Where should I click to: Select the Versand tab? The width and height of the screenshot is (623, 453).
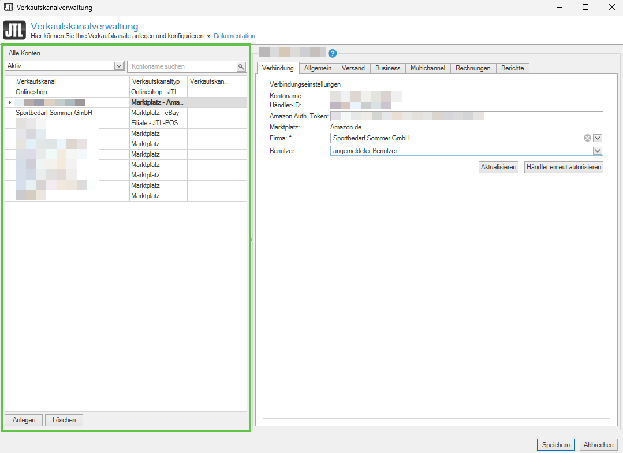tap(353, 68)
